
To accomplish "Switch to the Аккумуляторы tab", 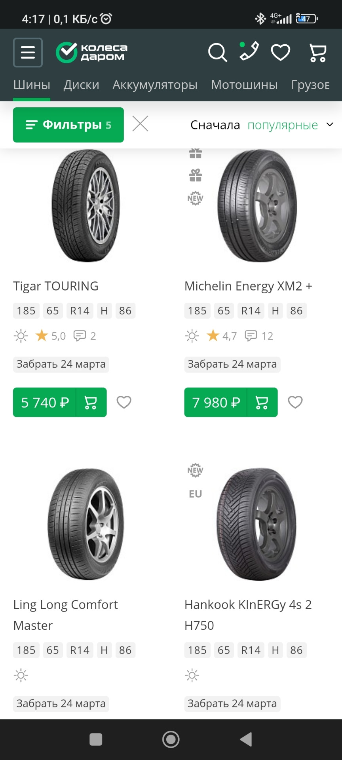I will coord(155,85).
